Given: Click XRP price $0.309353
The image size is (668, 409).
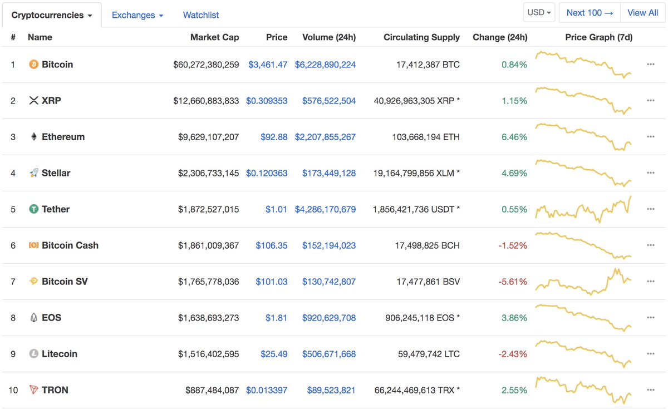Looking at the screenshot, I should [x=267, y=101].
